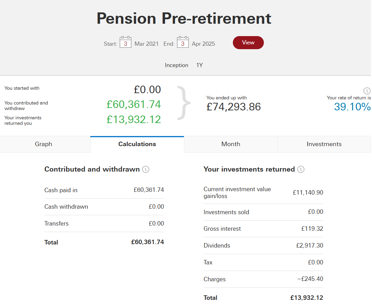Click the red View button
Screen dimensions: 372x306
[248, 43]
